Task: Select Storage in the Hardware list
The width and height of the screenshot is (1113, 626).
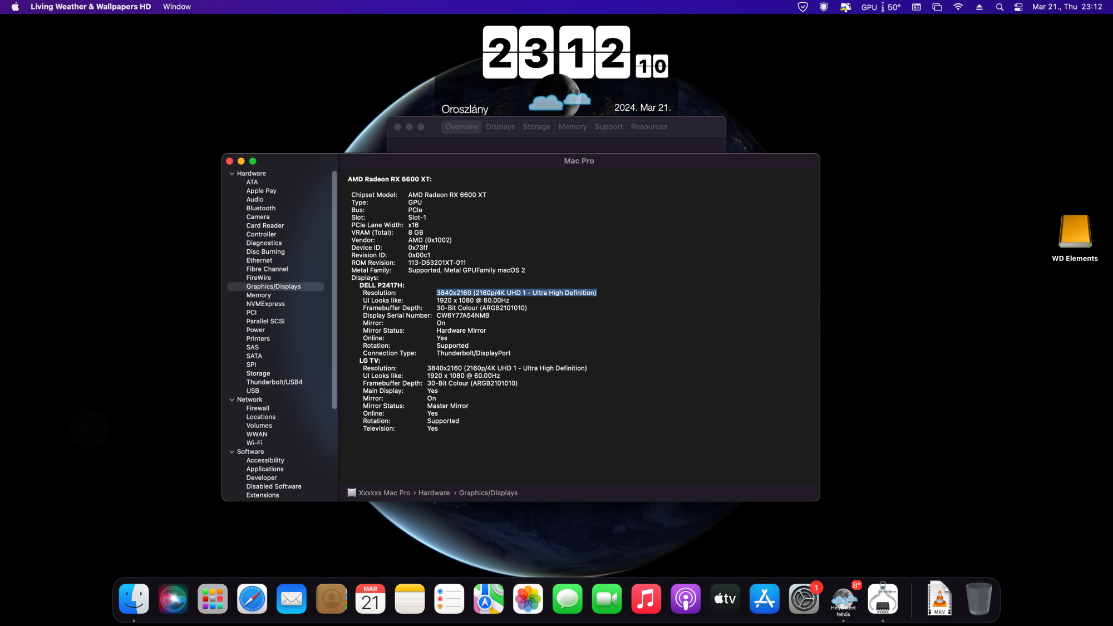Action: tap(258, 373)
